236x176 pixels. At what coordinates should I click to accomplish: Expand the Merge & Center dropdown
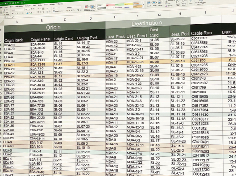click(x=64, y=11)
